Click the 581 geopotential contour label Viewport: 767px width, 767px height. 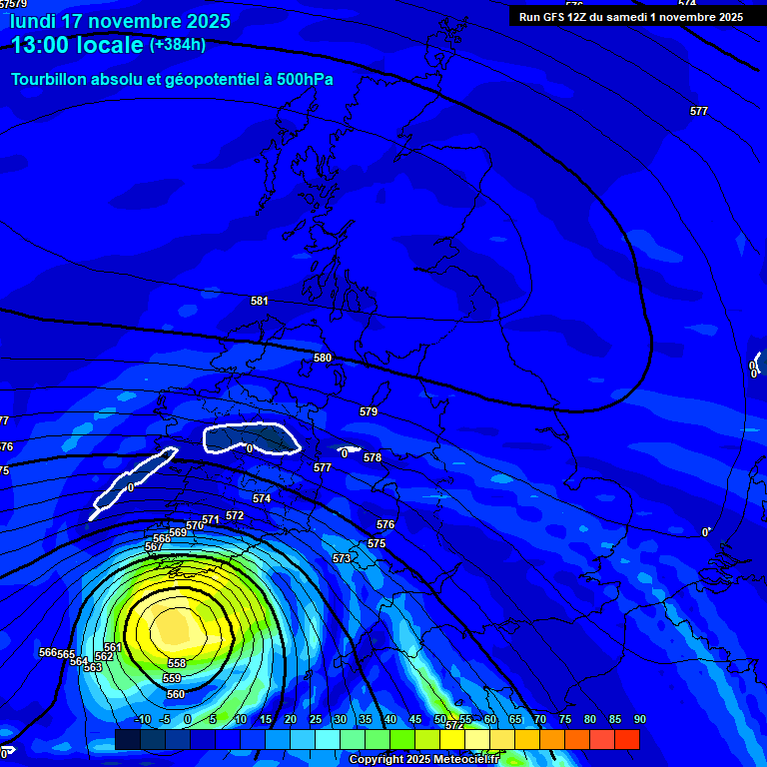pos(260,301)
